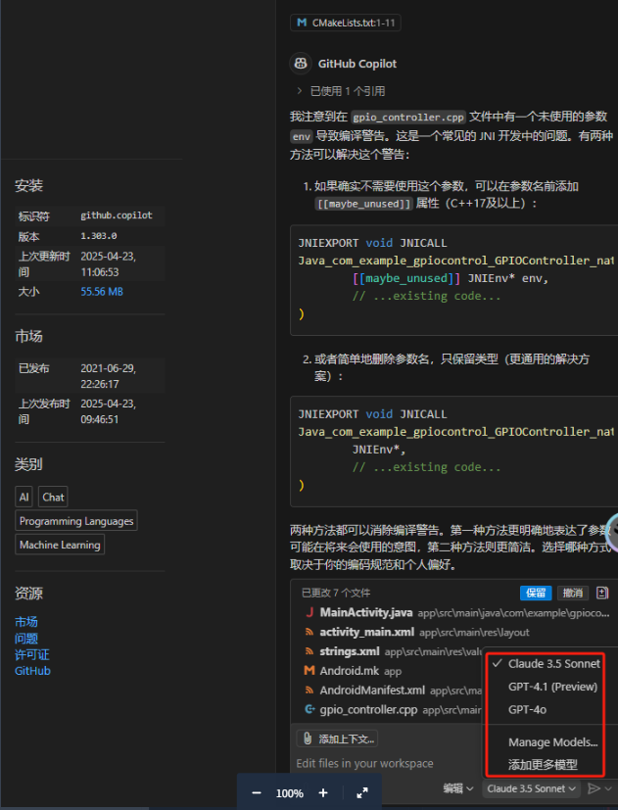The width and height of the screenshot is (618, 810).
Task: Click the send message arrow icon
Action: [594, 788]
